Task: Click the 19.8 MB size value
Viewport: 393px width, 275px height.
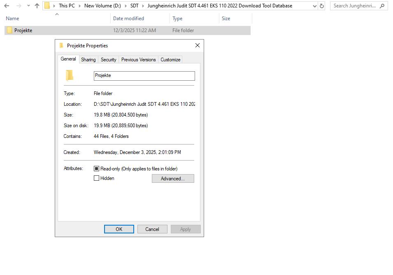Action: (121, 115)
